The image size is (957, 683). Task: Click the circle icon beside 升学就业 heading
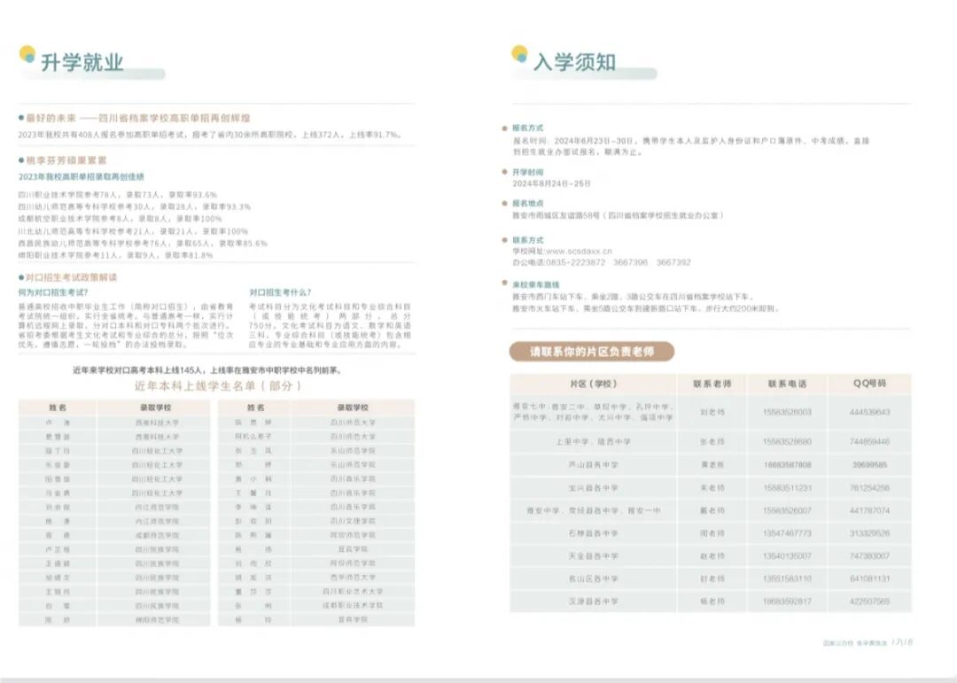[x=27, y=55]
